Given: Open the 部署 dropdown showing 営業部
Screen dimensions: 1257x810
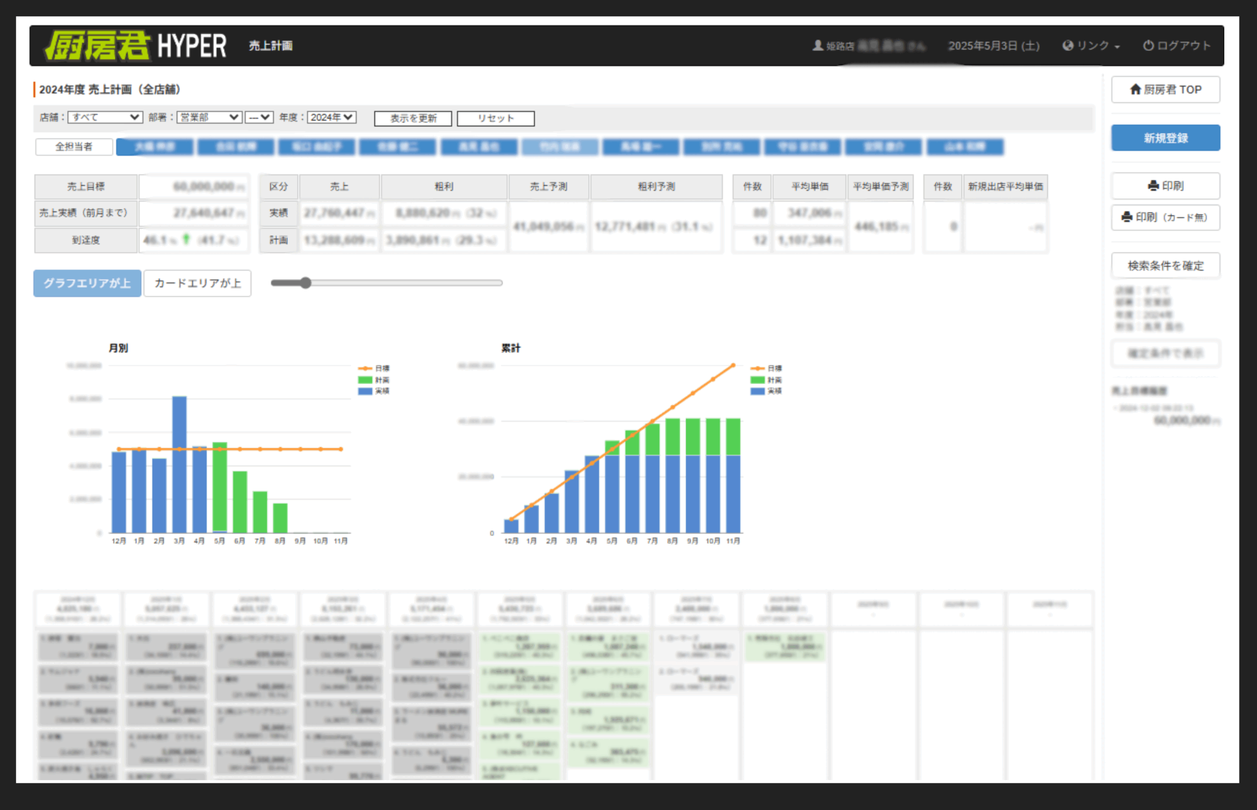Looking at the screenshot, I should (209, 117).
